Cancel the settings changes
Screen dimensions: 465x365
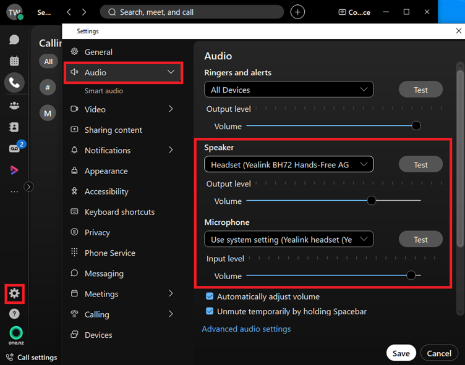pyautogui.click(x=439, y=353)
